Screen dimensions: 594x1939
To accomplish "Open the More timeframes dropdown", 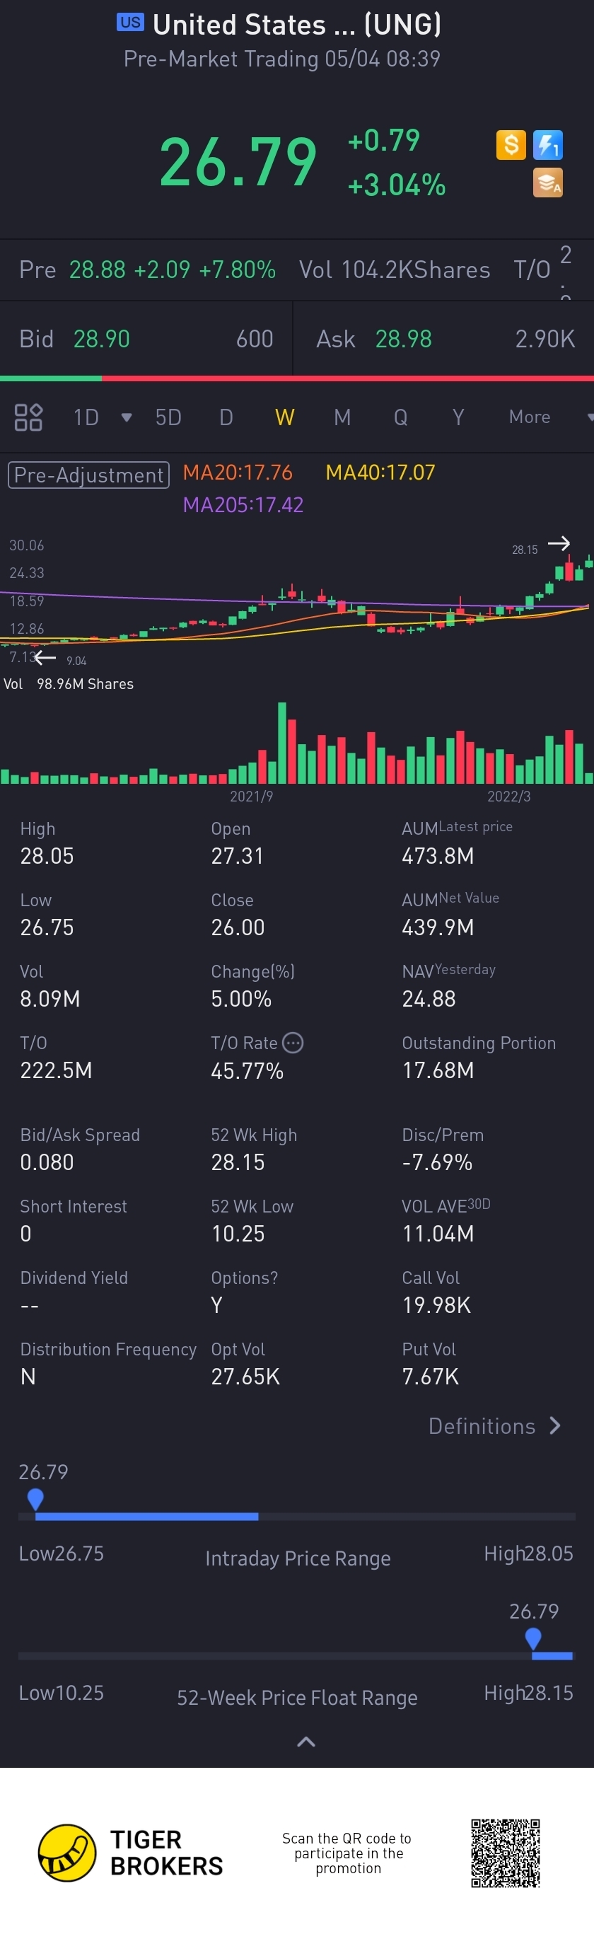I will [549, 417].
